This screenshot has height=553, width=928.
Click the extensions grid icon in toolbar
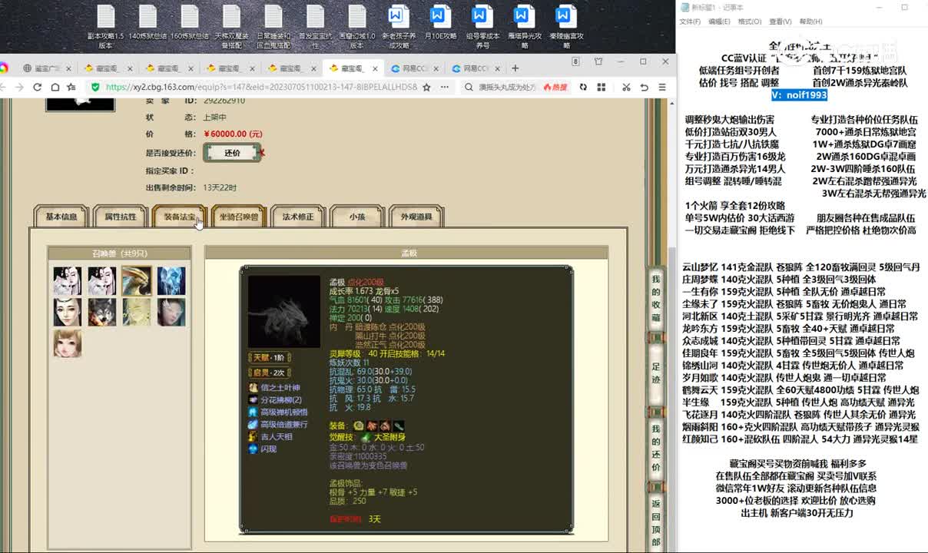coord(603,87)
